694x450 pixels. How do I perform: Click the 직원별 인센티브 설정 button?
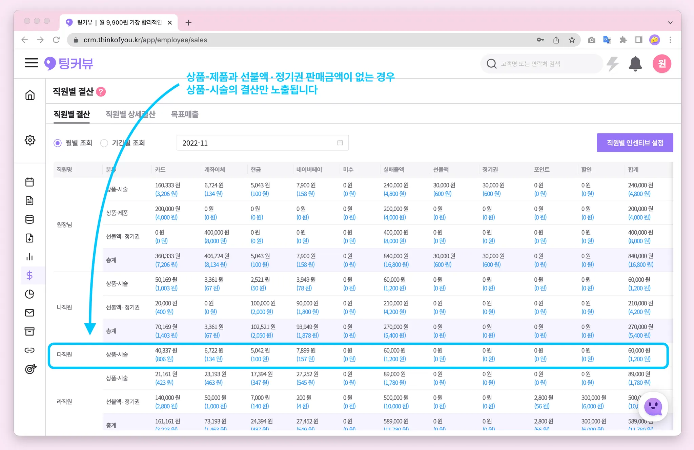click(635, 143)
